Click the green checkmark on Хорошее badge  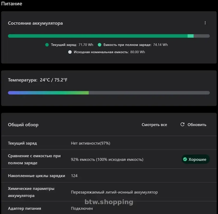(185, 159)
